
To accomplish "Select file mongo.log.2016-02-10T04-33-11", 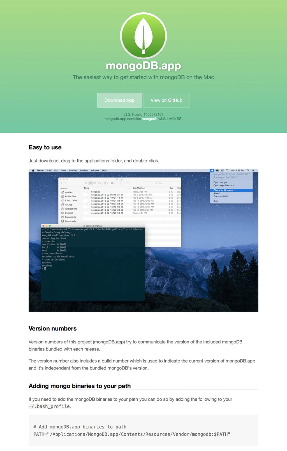I will (132, 201).
